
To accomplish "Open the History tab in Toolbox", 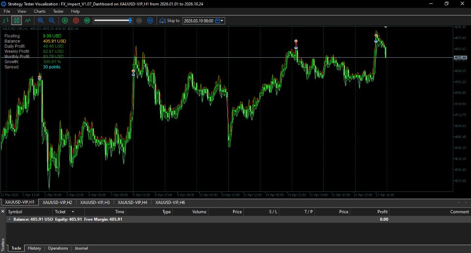I will 34,248.
